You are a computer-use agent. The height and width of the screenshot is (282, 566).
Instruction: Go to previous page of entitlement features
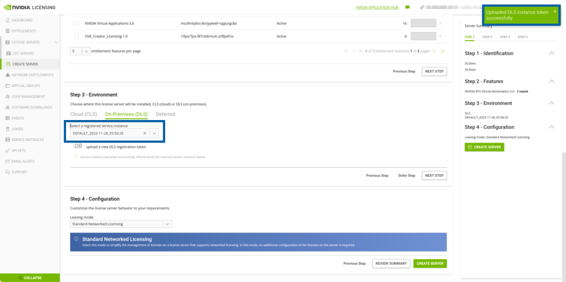click(354, 51)
